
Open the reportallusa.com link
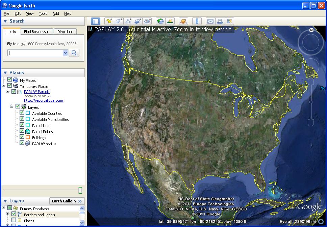pyautogui.click(x=44, y=100)
